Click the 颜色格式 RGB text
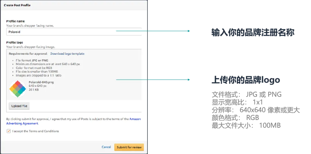311x154 pixels. 235,117
